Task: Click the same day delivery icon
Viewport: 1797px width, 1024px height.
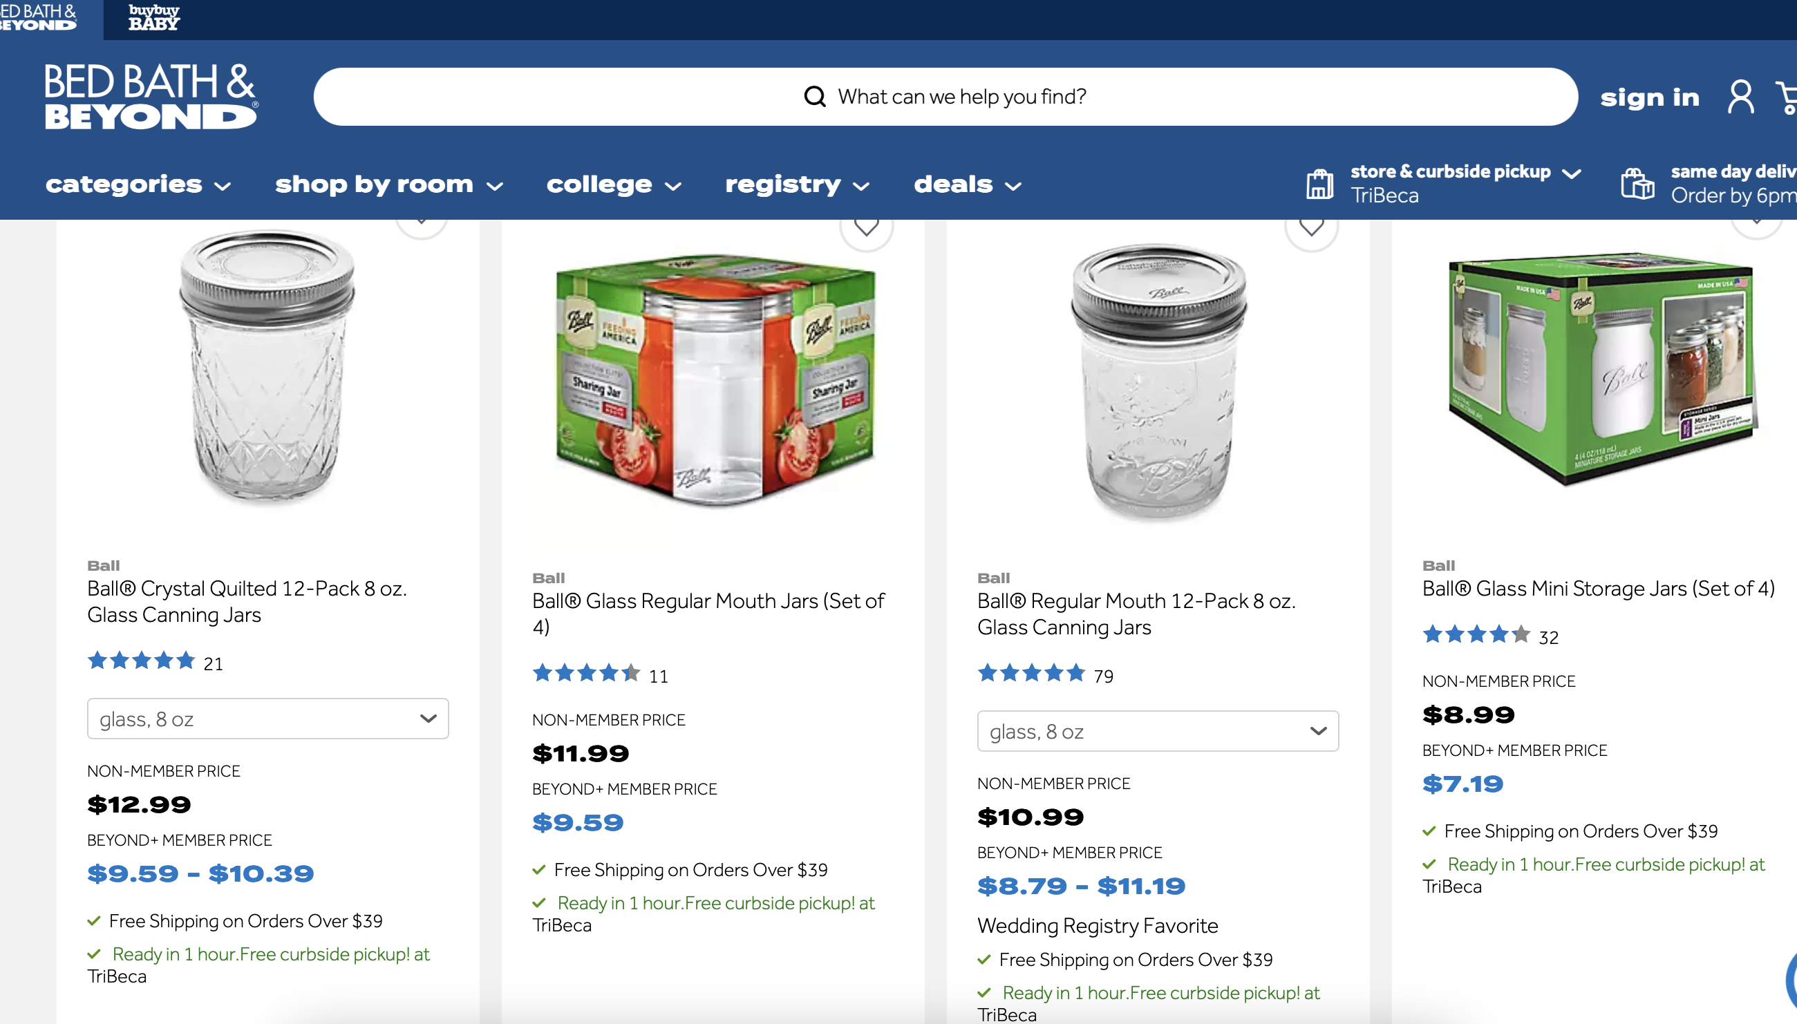Action: click(x=1637, y=184)
